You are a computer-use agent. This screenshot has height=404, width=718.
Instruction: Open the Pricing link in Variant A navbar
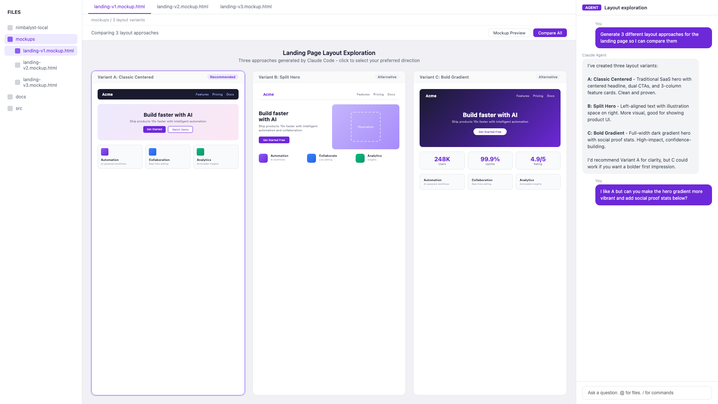[x=217, y=94]
